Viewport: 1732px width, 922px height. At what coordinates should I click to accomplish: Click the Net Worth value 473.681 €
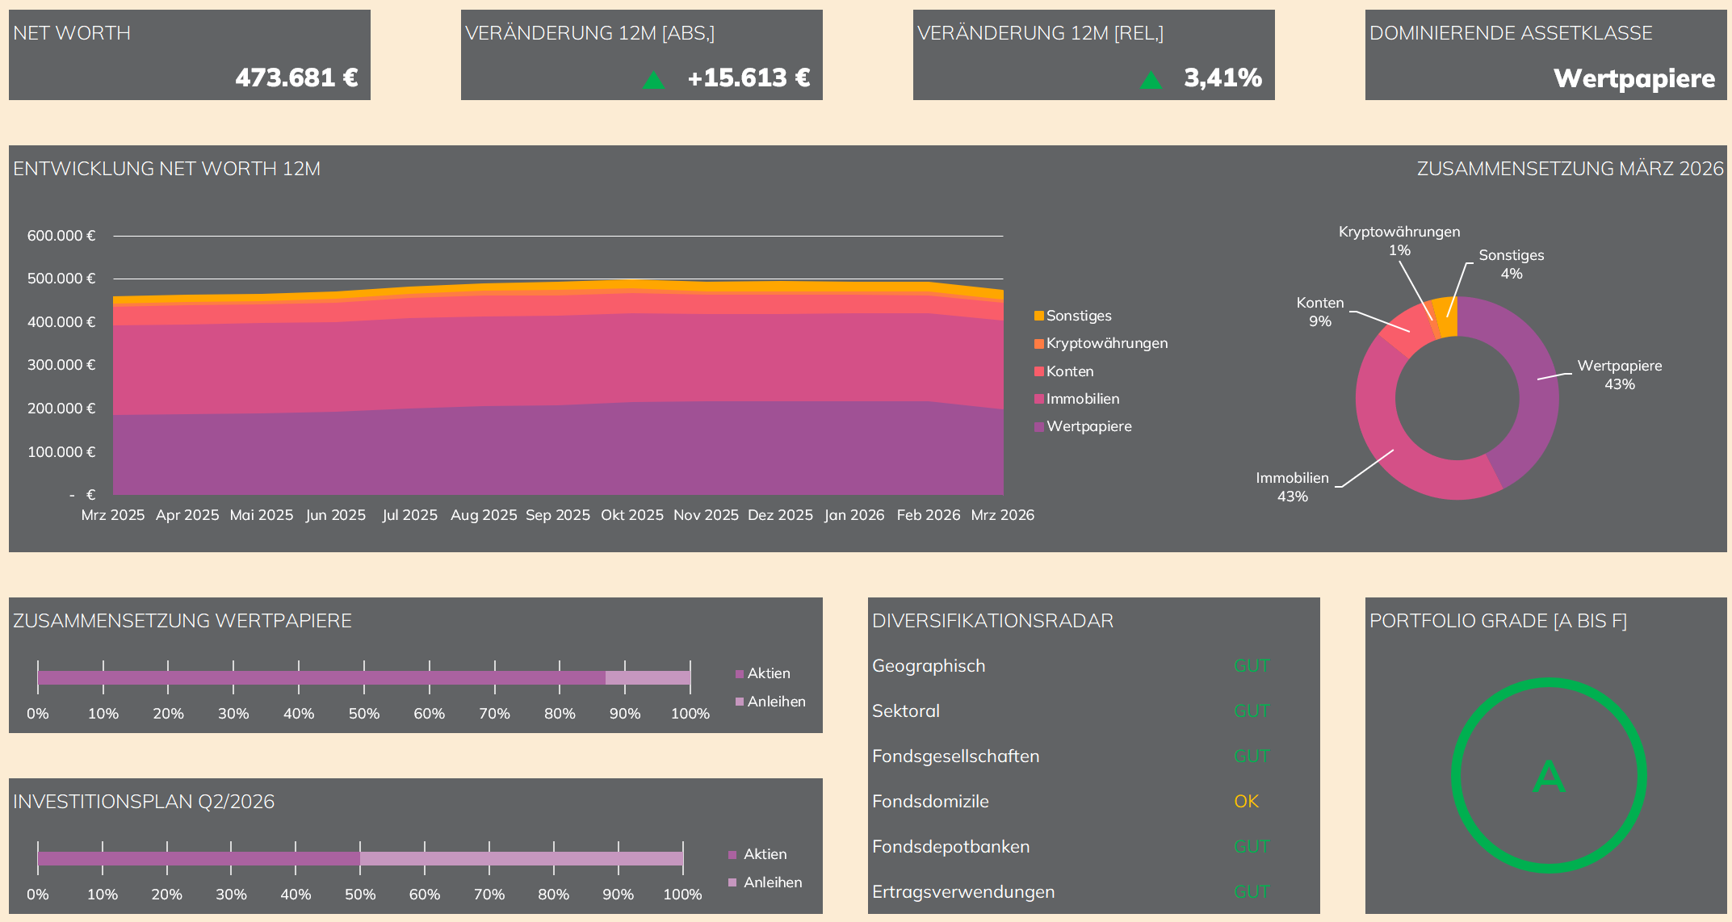click(296, 78)
